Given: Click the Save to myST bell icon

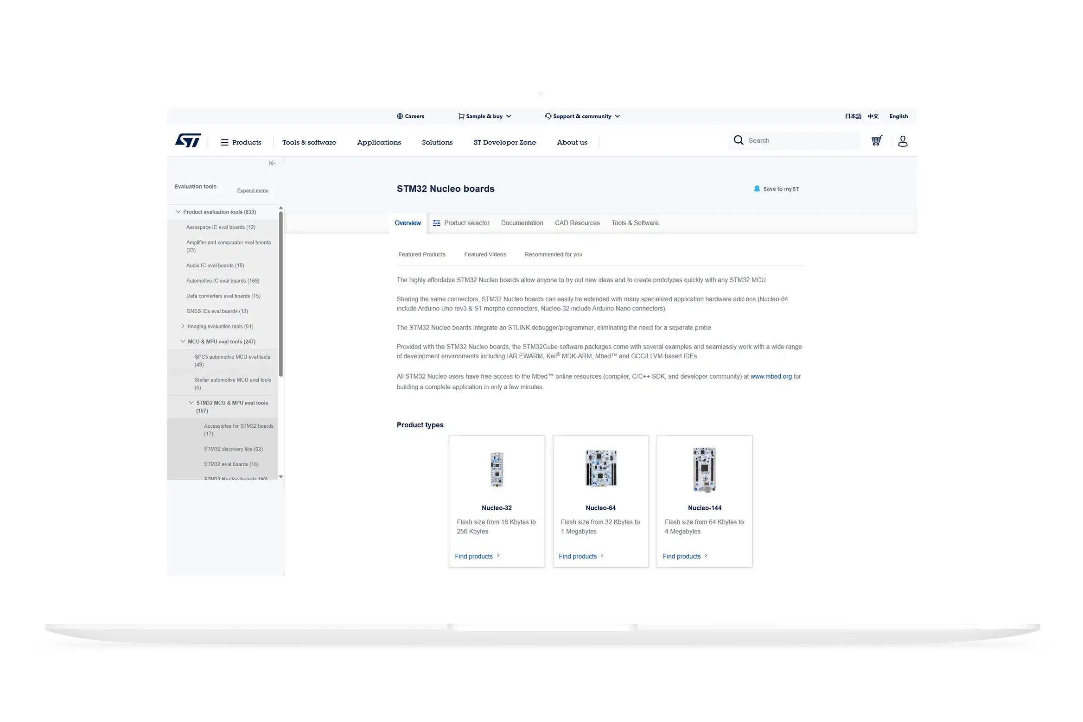Looking at the screenshot, I should [757, 189].
